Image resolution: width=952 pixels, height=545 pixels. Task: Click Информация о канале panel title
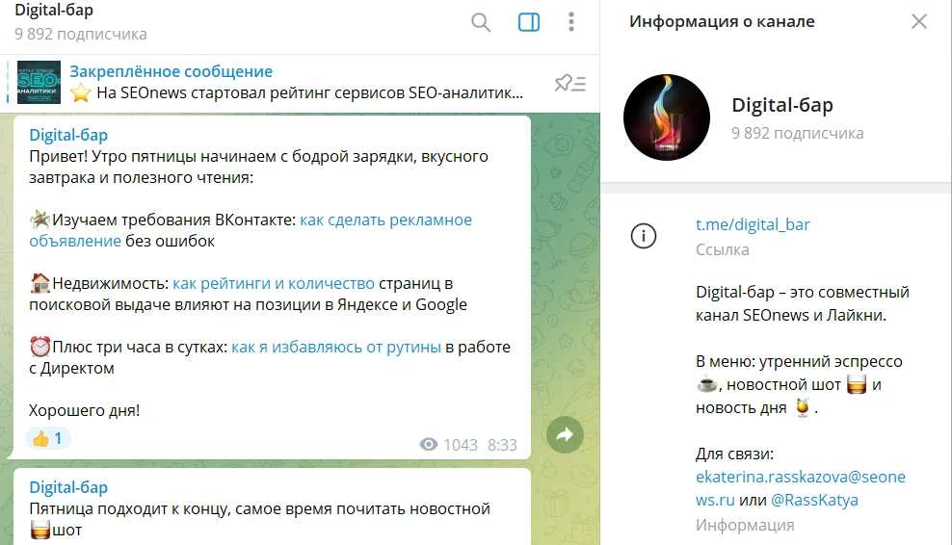(x=722, y=21)
